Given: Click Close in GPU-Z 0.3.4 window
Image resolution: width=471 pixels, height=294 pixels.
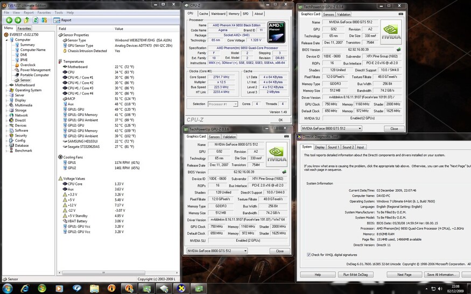Looking at the screenshot, I should [x=394, y=128].
